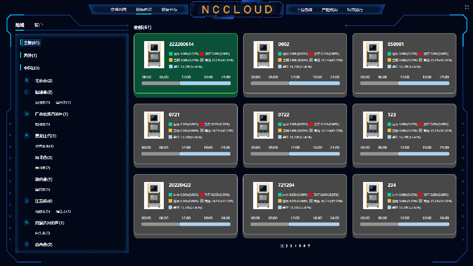Open the 设备分布 navigation tab
This screenshot has height=266, width=473.
pyautogui.click(x=169, y=10)
